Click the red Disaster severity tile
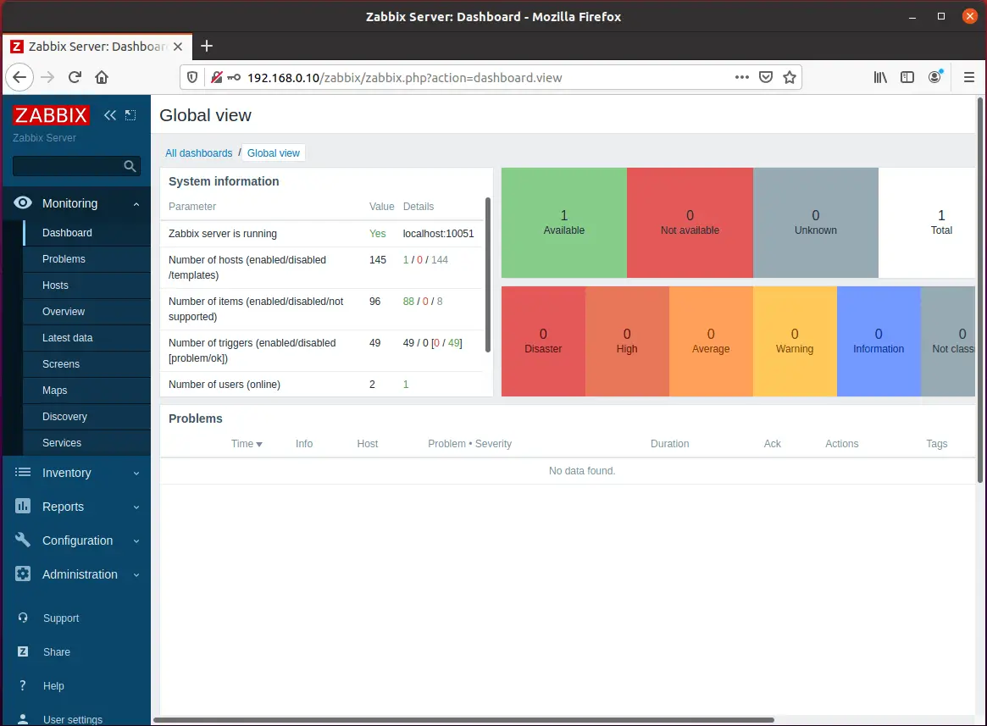The image size is (987, 726). pyautogui.click(x=543, y=341)
